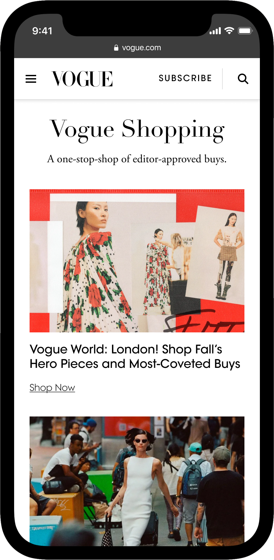Tap the Wi-Fi status icon
This screenshot has height=560, width=274.
(229, 31)
